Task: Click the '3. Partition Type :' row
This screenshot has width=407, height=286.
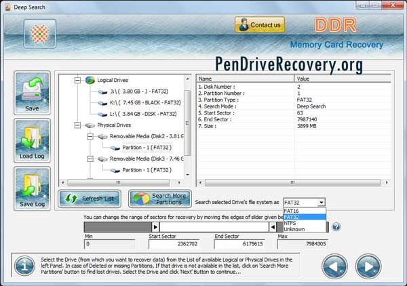Action: (x=294, y=100)
